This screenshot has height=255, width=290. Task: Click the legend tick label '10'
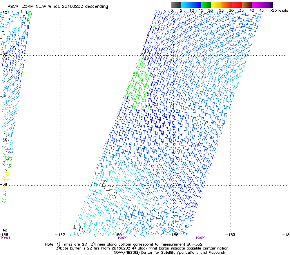[x=192, y=11]
